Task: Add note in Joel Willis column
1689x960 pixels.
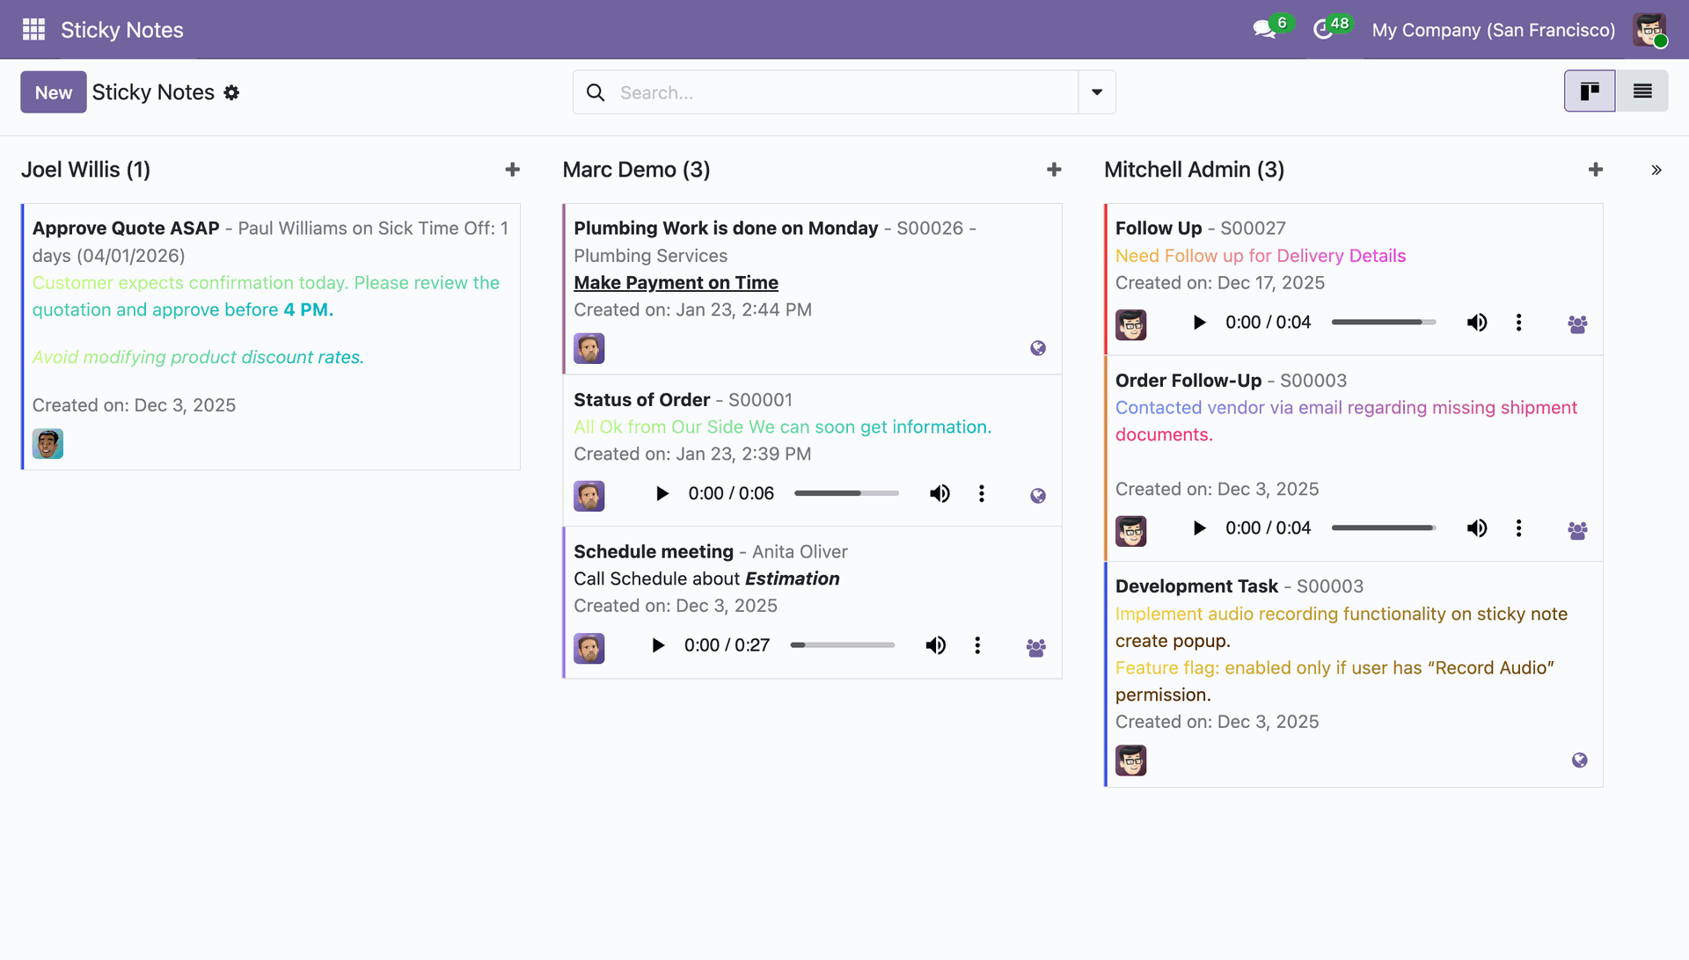Action: point(513,170)
